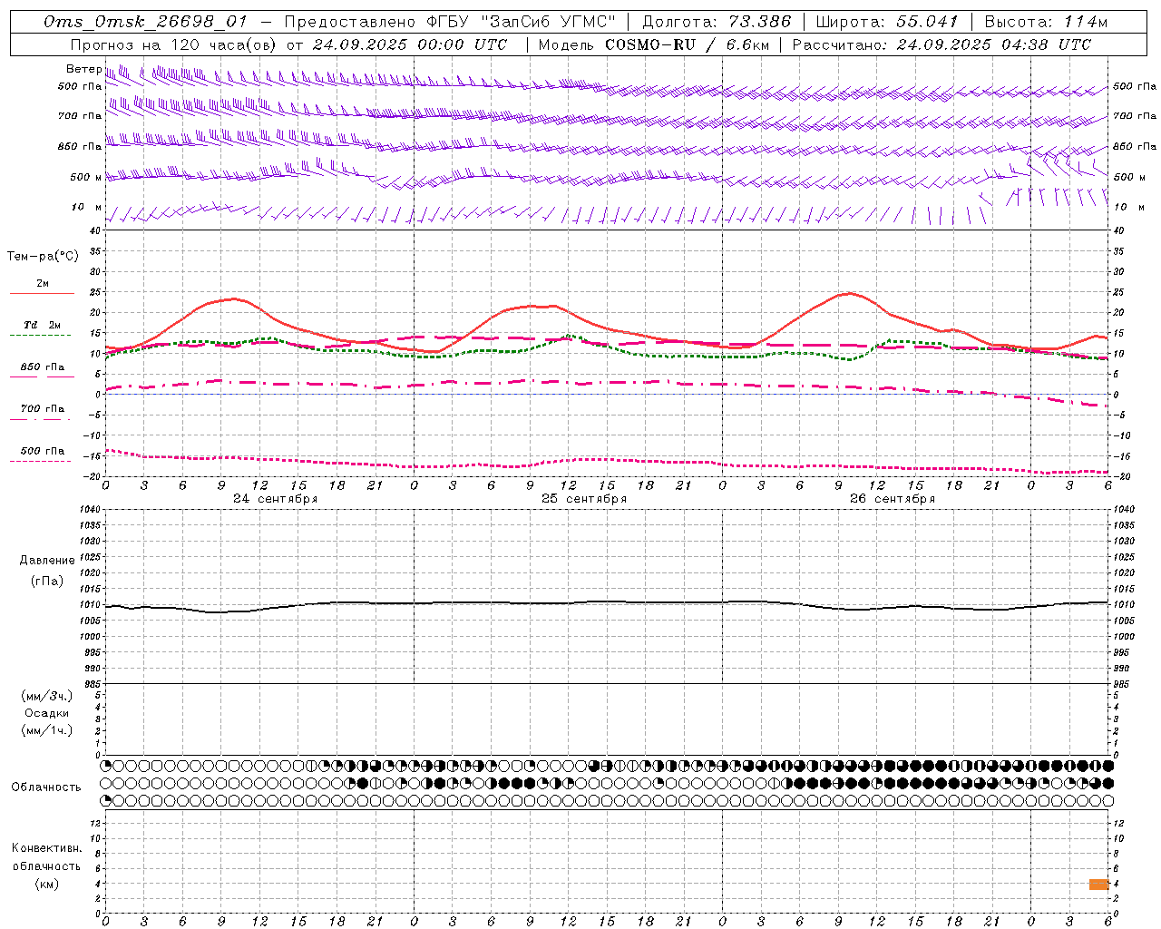This screenshot has width=1161, height=929.
Task: Click the (мм/3ч.) precipitation unit label
Action: point(47,696)
